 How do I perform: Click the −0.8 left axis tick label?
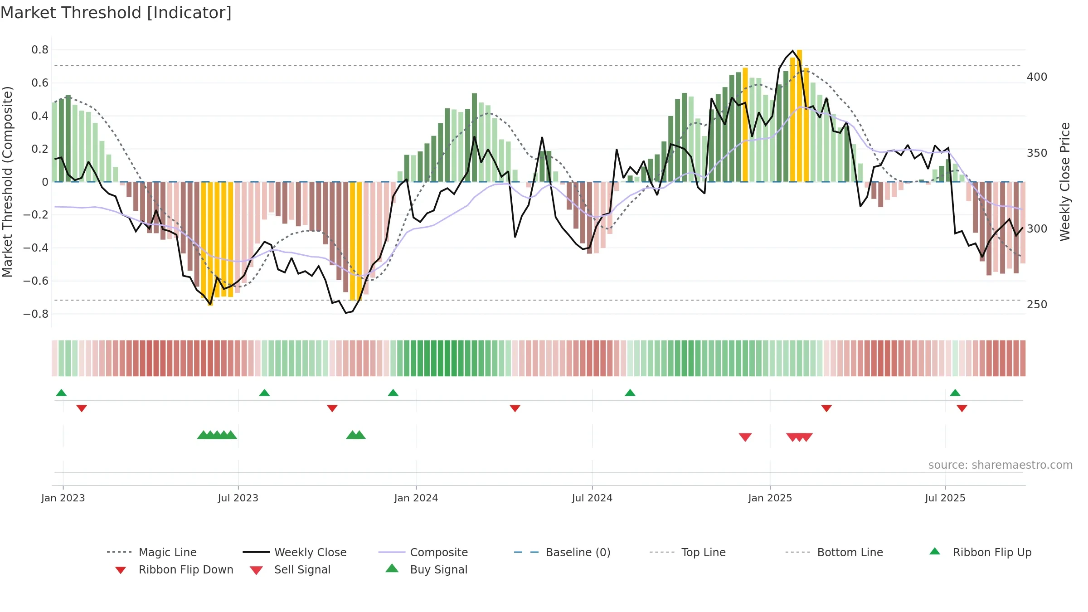(36, 314)
